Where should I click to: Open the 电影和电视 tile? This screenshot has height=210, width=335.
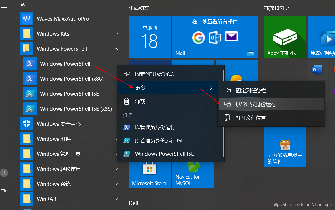[321, 37]
